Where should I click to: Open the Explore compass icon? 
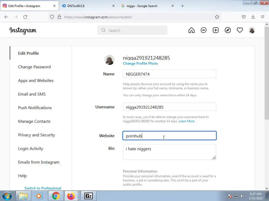coord(228,30)
